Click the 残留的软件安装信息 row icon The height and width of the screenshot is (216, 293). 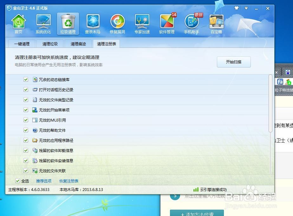[35, 161]
